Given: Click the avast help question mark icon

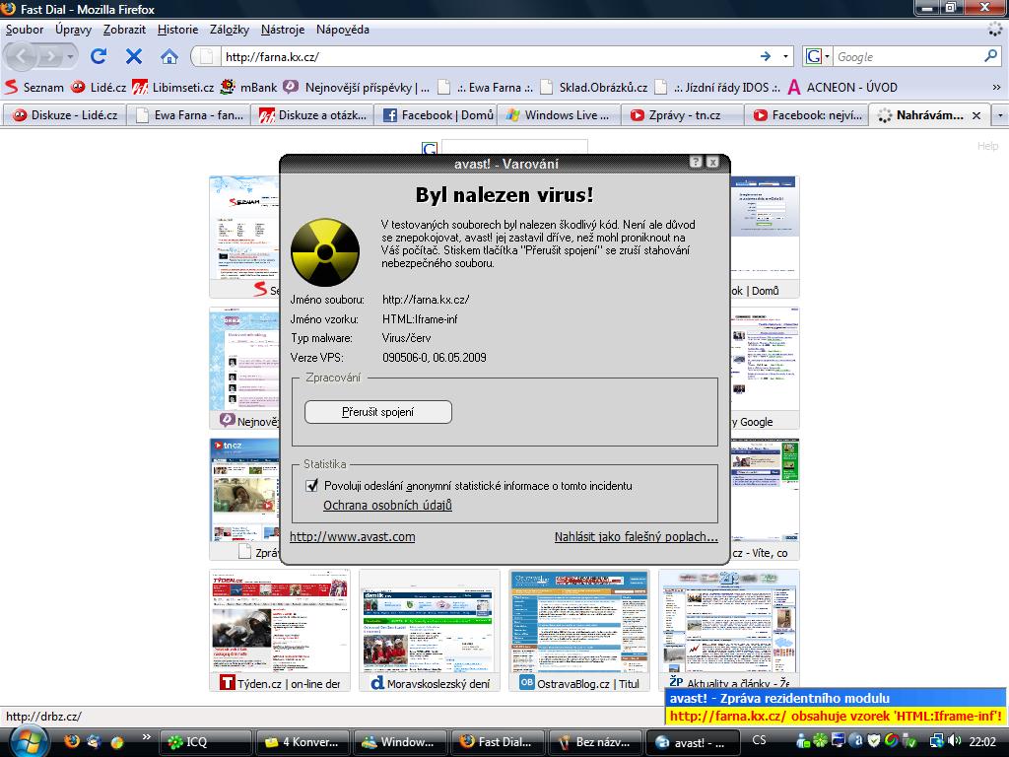Looking at the screenshot, I should 696,163.
